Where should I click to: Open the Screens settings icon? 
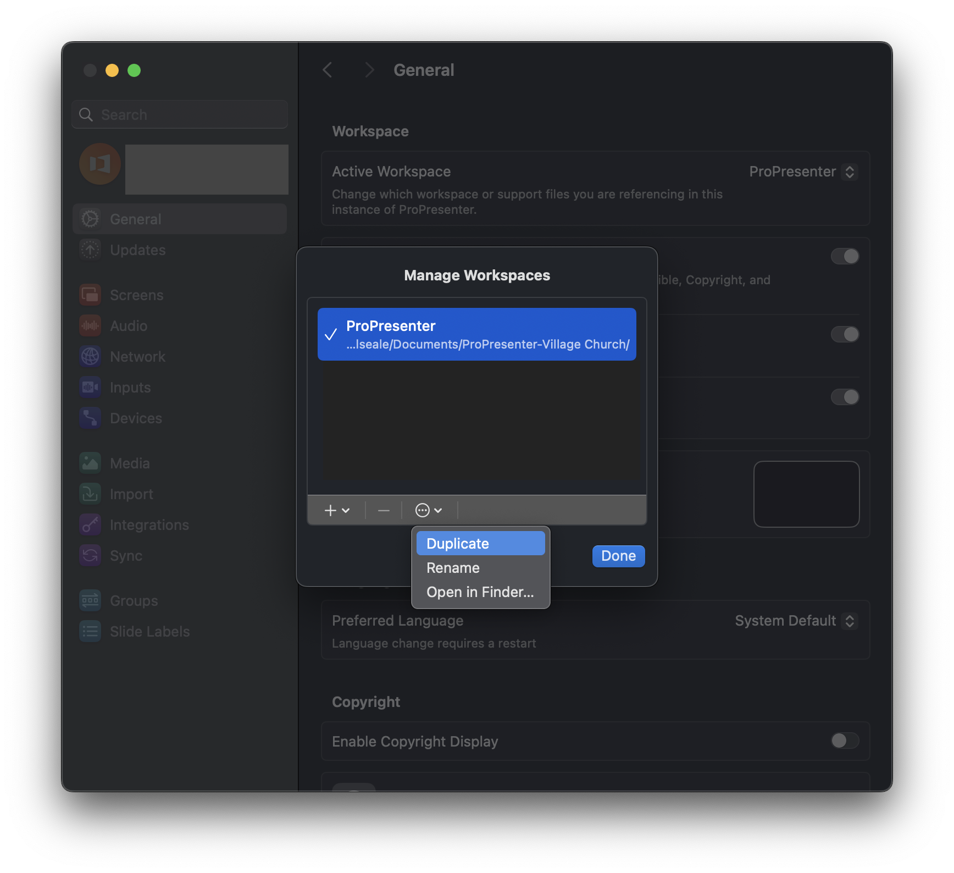click(90, 295)
